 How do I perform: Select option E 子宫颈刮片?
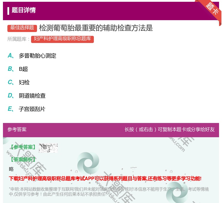click(26, 109)
